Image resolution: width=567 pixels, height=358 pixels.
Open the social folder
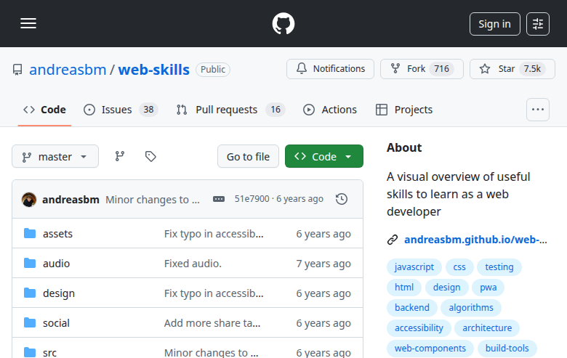(56, 323)
